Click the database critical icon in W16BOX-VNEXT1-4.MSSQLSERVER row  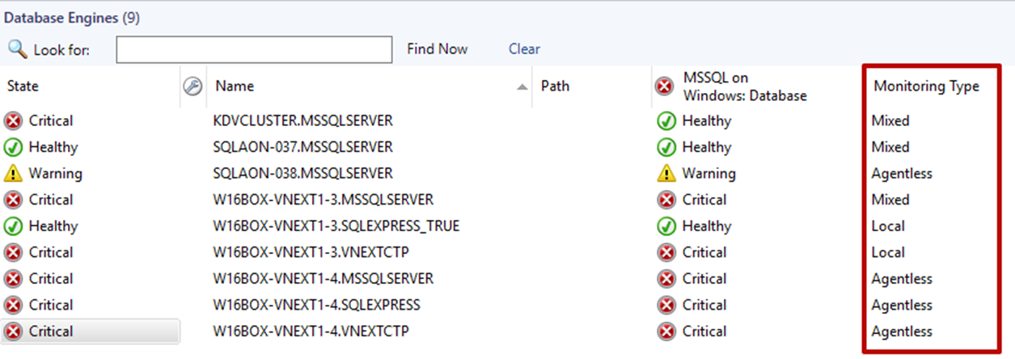click(666, 279)
